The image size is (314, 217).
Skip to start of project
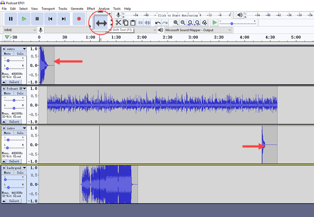click(51, 19)
